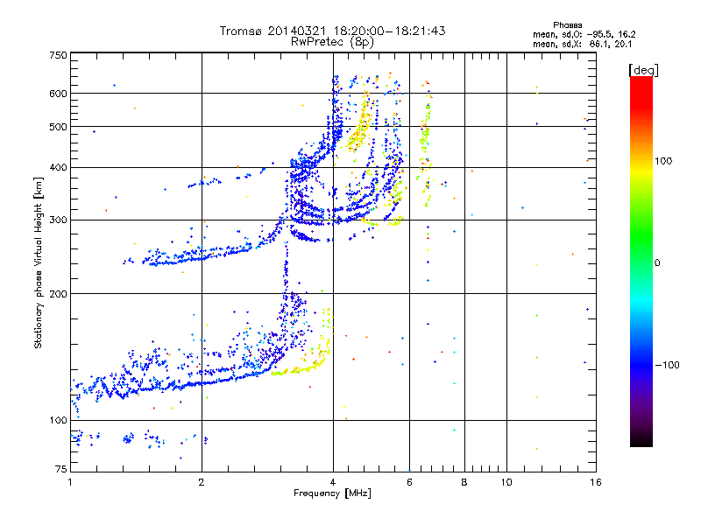The height and width of the screenshot is (525, 701).
Task: Click the y-axis tick label "600"
Action: (x=59, y=94)
